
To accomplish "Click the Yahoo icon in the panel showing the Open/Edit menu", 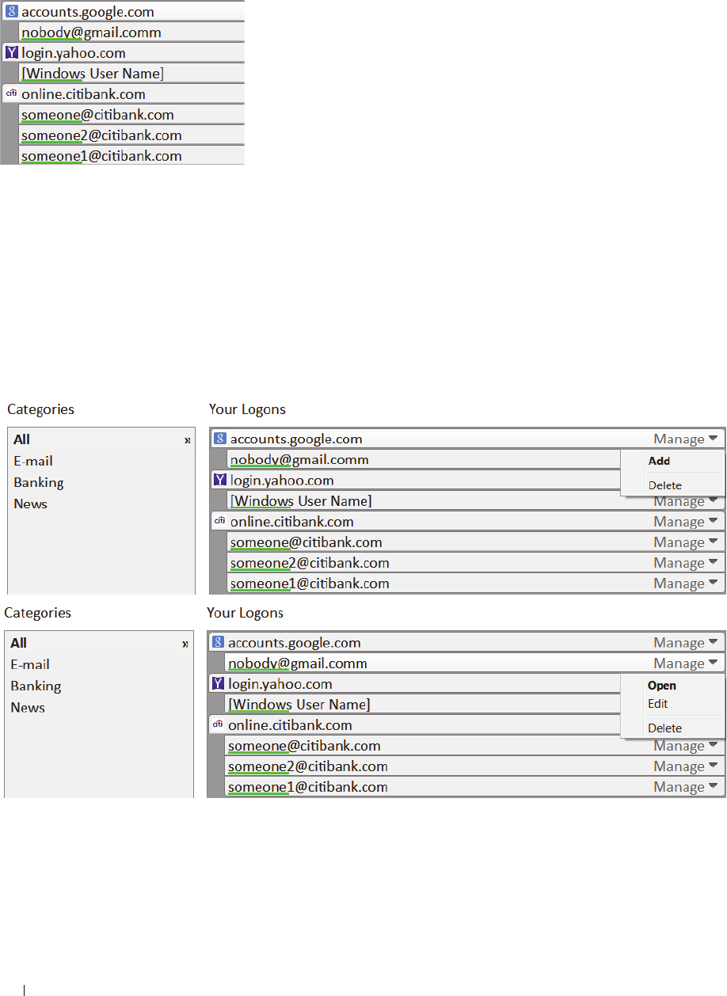I will pos(219,683).
